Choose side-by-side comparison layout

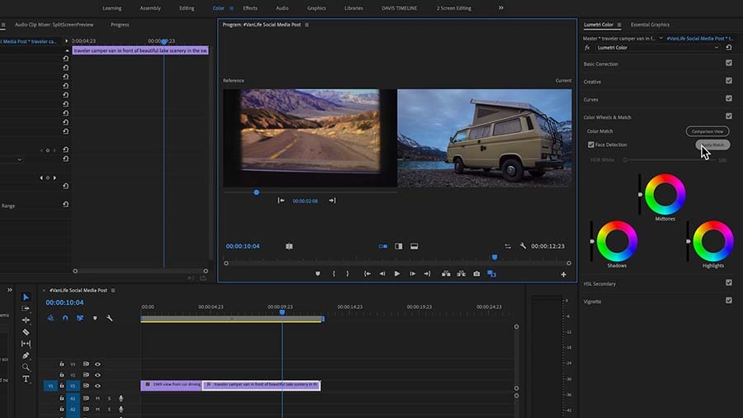383,246
